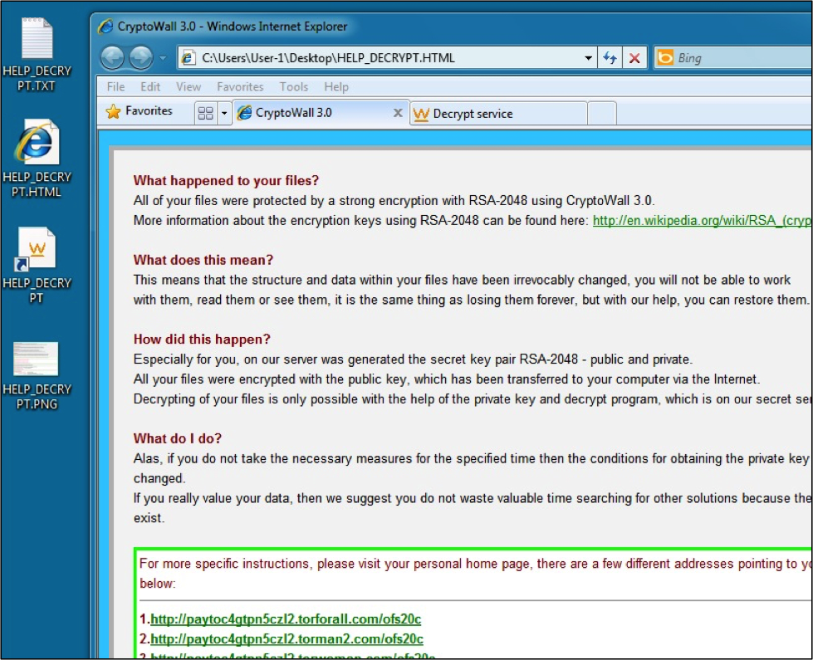The image size is (813, 660).
Task: Click the page icon in address bar
Action: click(189, 57)
